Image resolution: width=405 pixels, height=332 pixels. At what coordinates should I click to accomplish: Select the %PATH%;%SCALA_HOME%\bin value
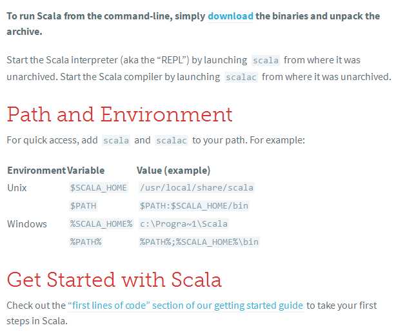click(x=199, y=242)
